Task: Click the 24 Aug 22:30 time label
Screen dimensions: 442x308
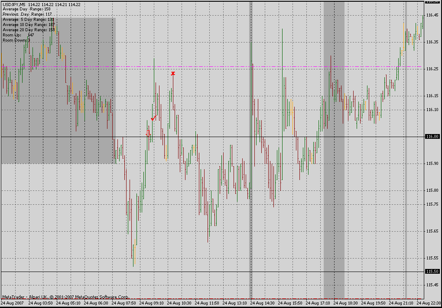Action: (x=429, y=303)
